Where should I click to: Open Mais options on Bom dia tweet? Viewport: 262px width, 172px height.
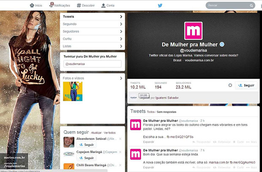[x=251, y=167]
